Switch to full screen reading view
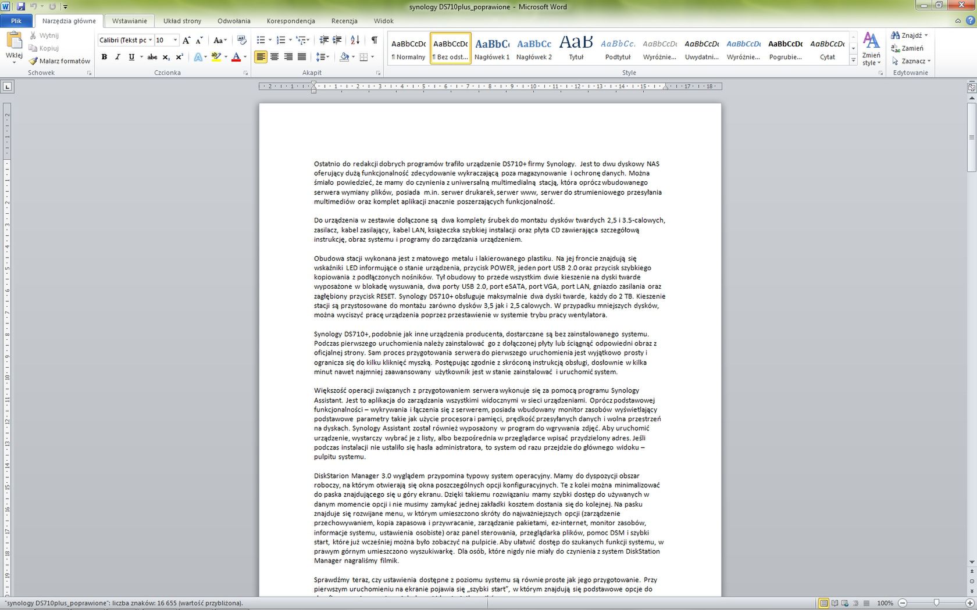Image resolution: width=977 pixels, height=610 pixels. (x=835, y=603)
